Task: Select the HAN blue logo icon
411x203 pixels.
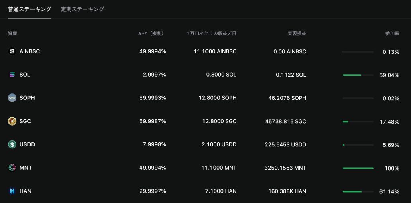Action: [x=12, y=191]
